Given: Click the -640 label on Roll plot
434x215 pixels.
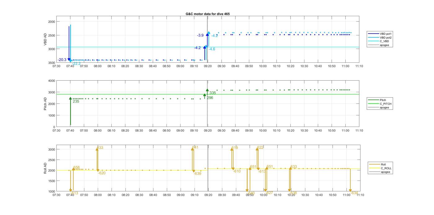Looking at the screenshot, I should click(x=250, y=193).
